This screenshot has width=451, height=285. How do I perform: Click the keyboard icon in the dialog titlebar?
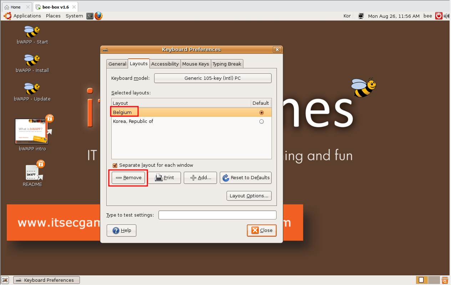click(105, 50)
